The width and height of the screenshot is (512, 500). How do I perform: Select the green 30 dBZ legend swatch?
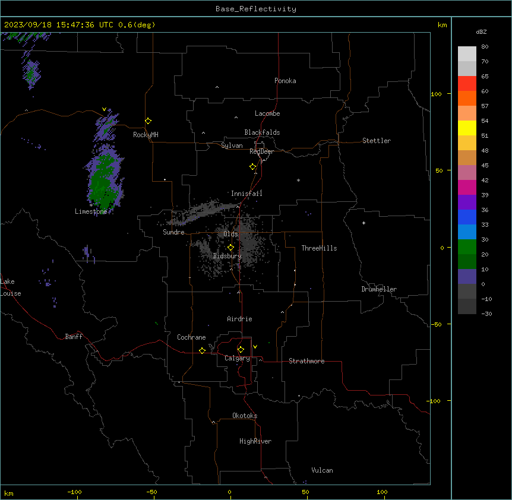pos(467,247)
